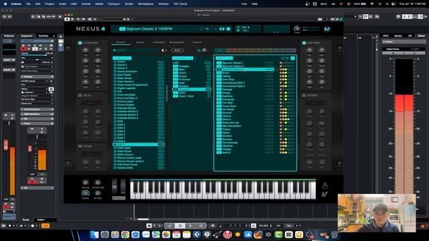Open the Channel 1 dropdown in Routing
The width and height of the screenshot is (429, 241).
tap(35, 92)
